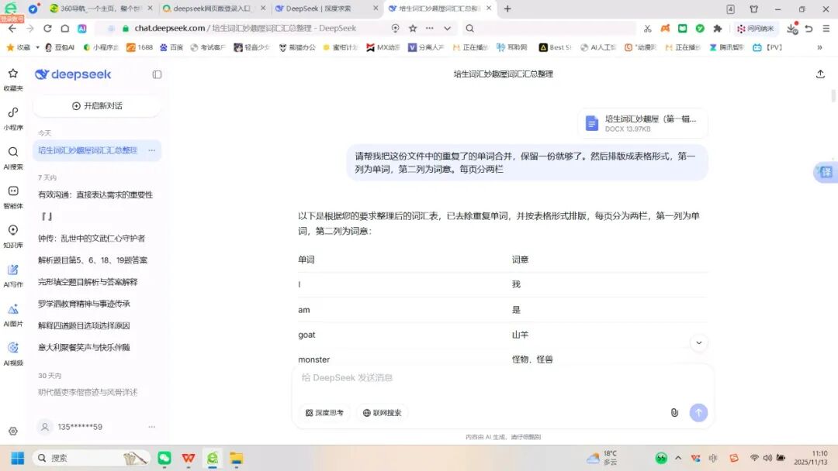Click the DeepSeek message input field
The image size is (838, 471).
click(x=497, y=378)
